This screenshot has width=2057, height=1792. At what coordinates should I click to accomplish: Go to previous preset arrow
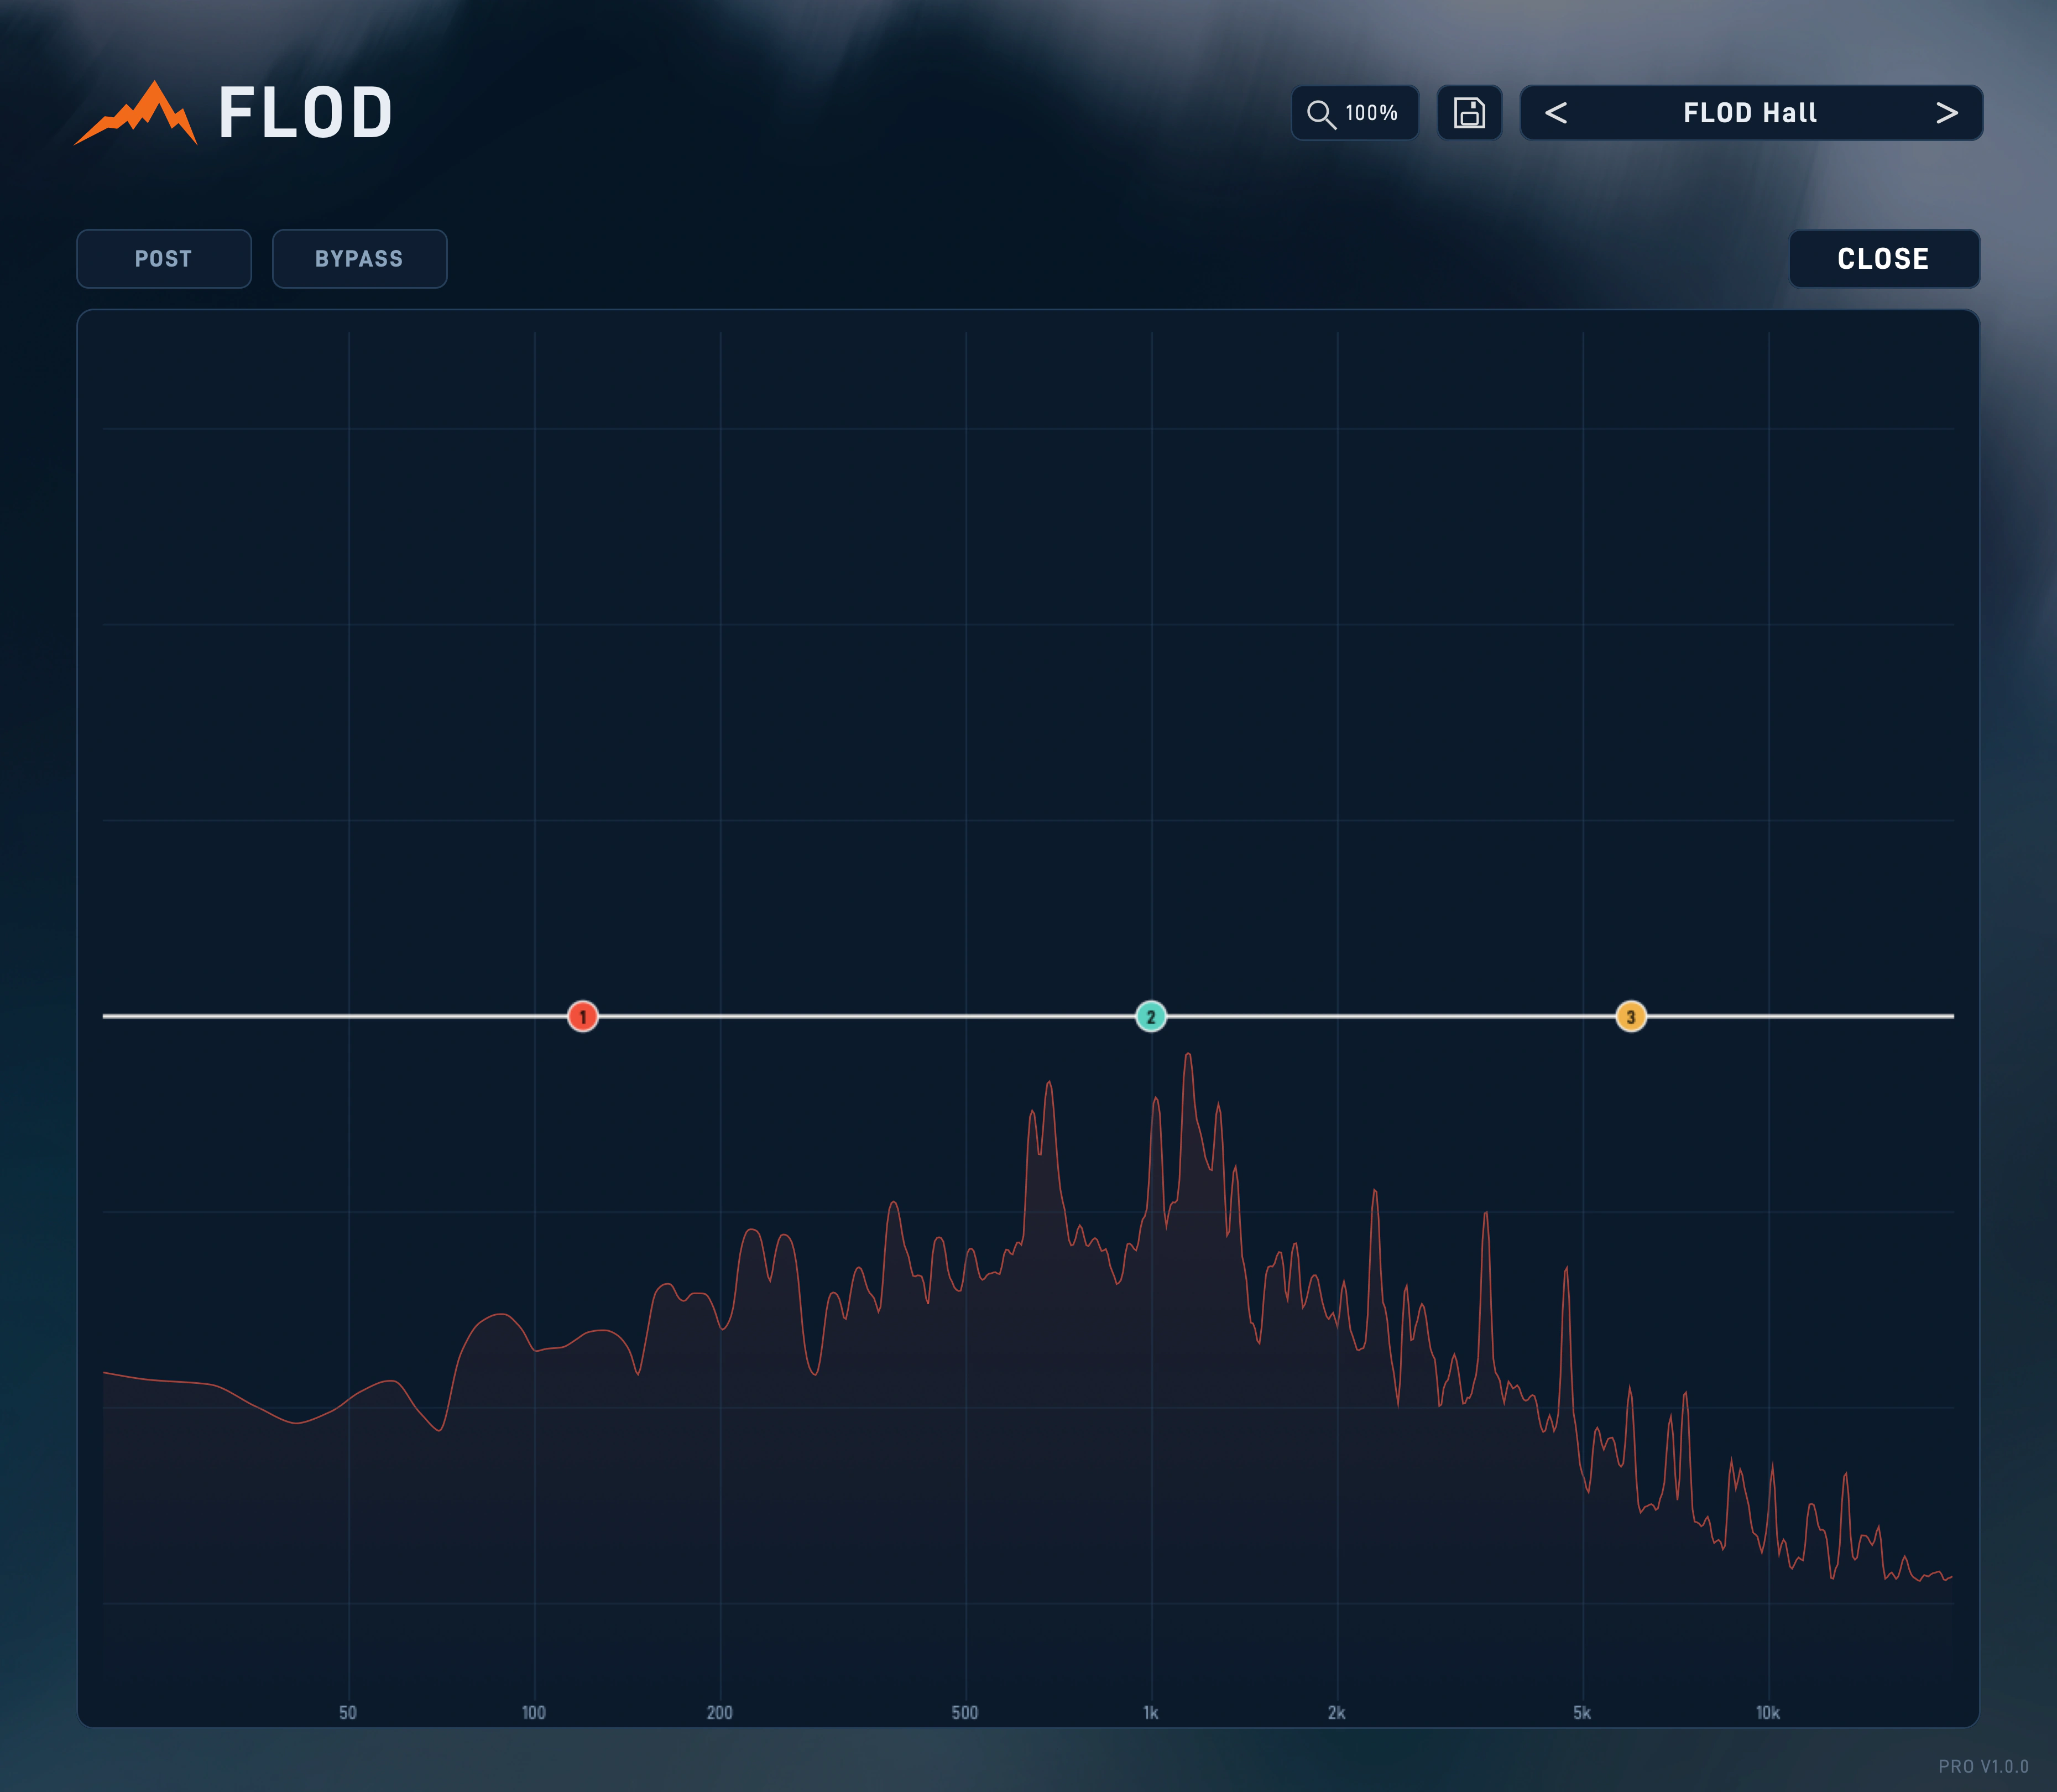(x=1555, y=113)
